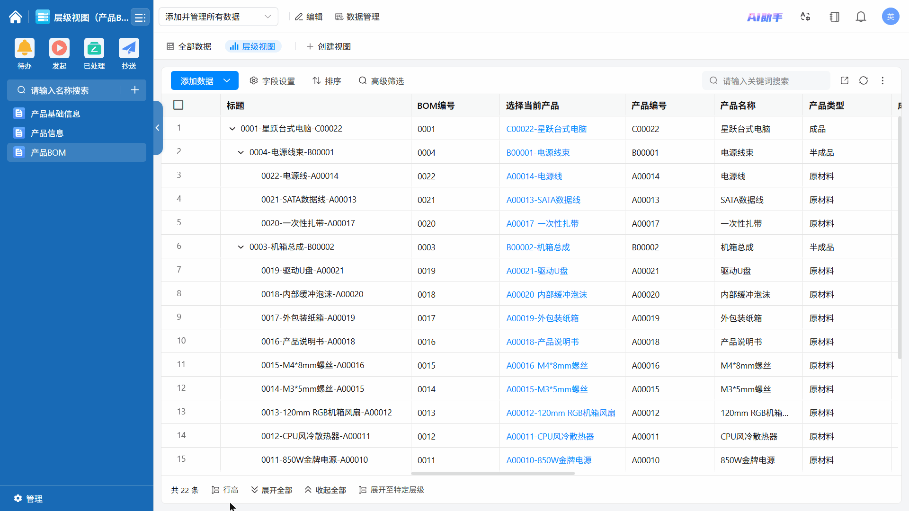
Task: Open the 待办 bell shortcut
Action: point(25,49)
